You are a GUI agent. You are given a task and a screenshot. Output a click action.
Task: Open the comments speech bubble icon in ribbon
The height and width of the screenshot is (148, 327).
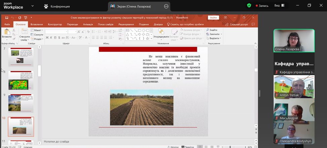(253, 24)
